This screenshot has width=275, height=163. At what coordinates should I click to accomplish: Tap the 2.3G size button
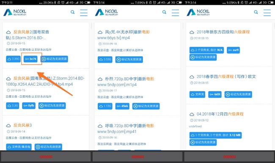[x=12, y=105]
